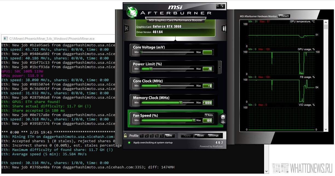The height and width of the screenshot is (176, 335).
Task: Click the MSI Afterburner jet logo
Action: click(x=132, y=12)
